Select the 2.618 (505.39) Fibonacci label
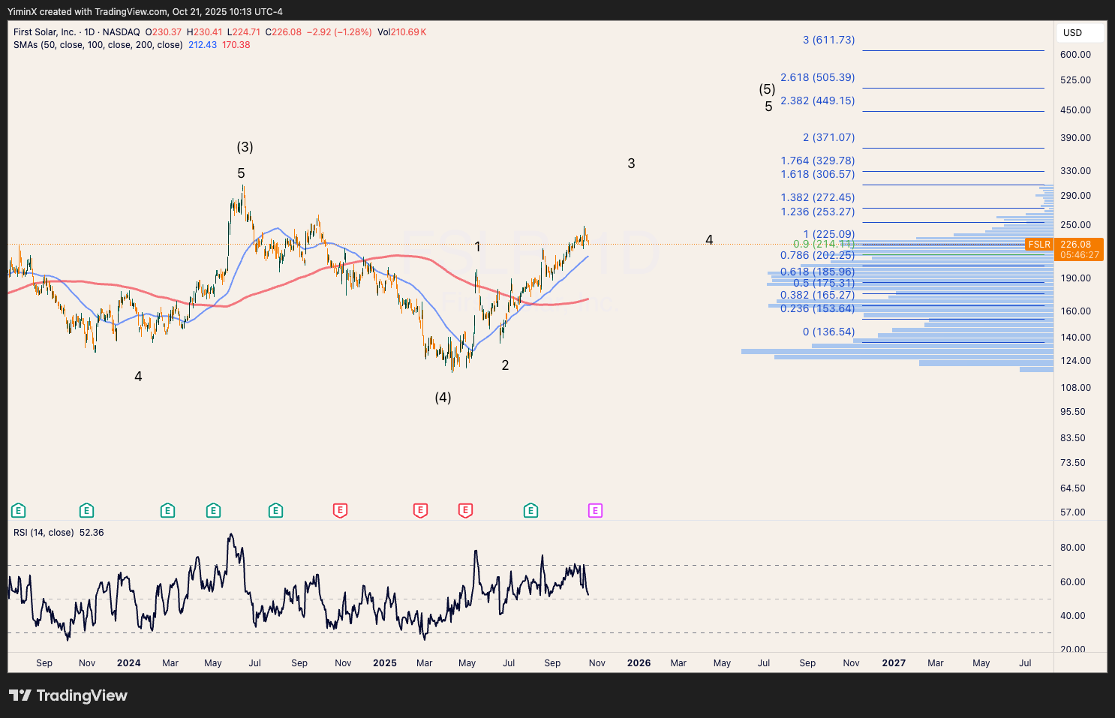The height and width of the screenshot is (718, 1115). tap(818, 77)
